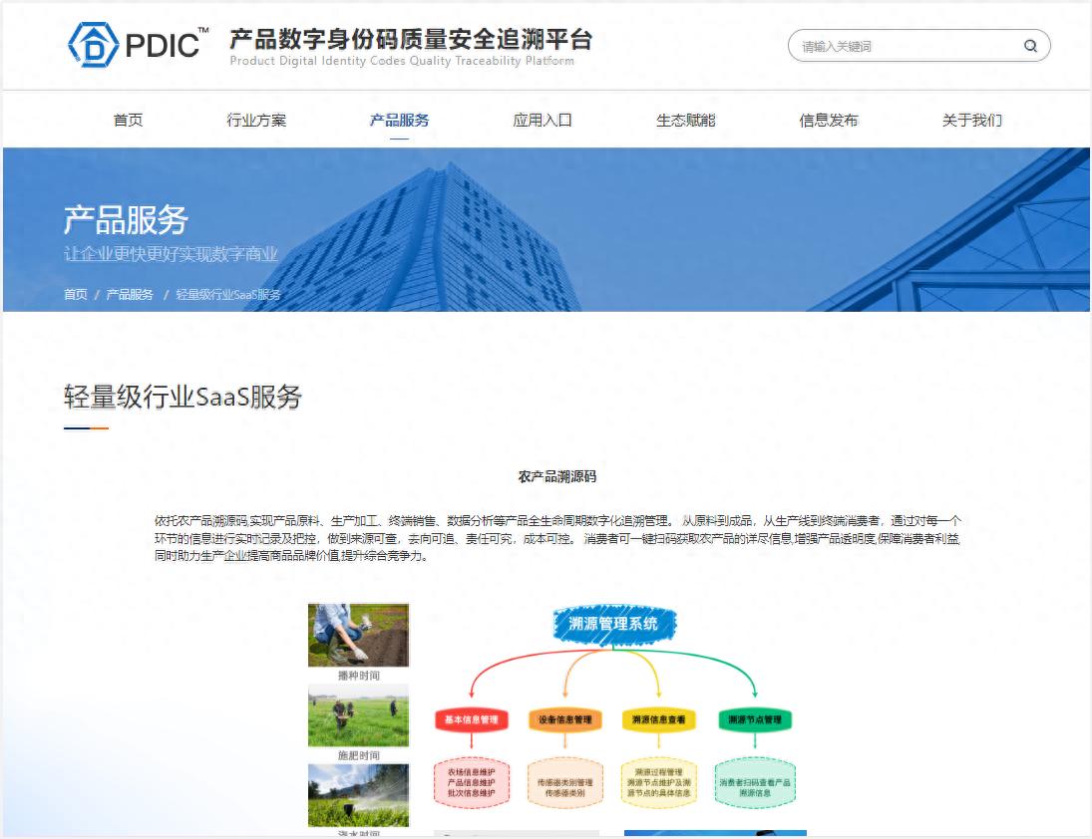Open the 行业方案 menu item
This screenshot has height=839, width=1092.
tap(256, 121)
